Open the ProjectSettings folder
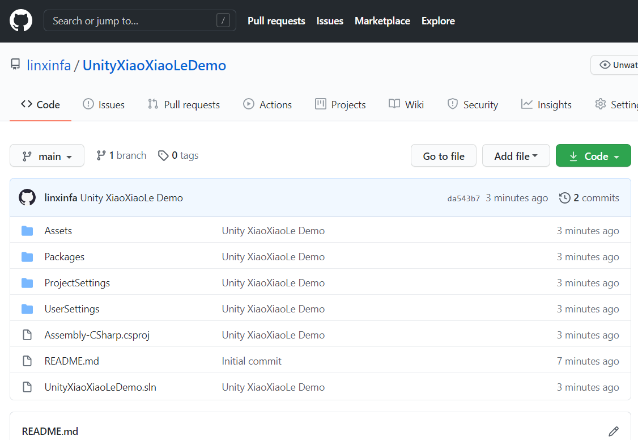638x440 pixels. point(77,283)
